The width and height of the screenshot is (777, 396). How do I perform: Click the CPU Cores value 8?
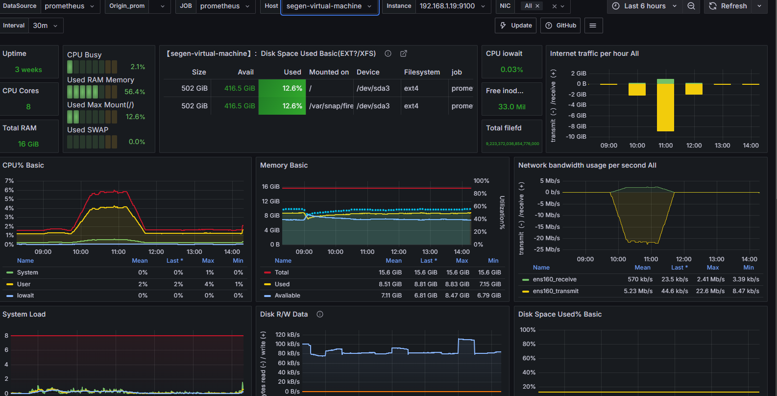click(28, 107)
